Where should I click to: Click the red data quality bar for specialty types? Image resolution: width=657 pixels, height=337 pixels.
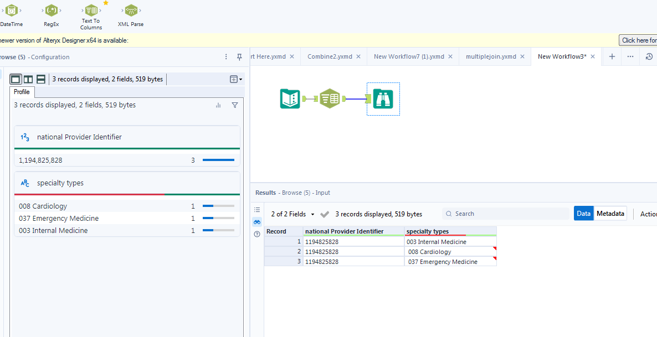(x=89, y=195)
